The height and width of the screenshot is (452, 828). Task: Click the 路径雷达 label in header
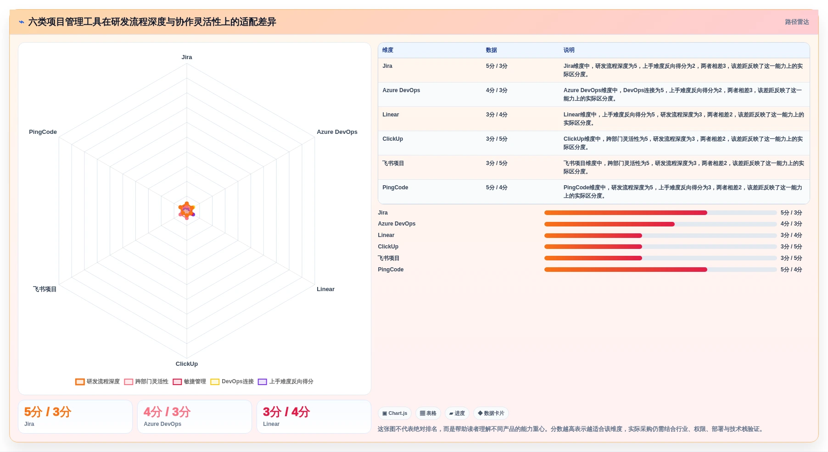(797, 22)
